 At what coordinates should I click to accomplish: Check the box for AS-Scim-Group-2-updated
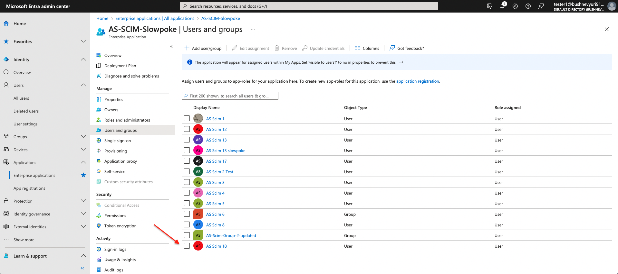(x=187, y=235)
